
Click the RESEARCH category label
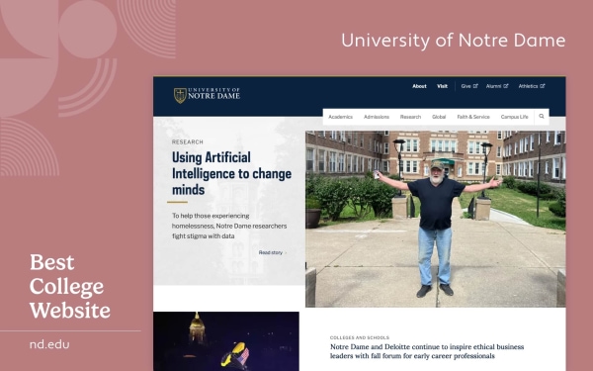187,141
